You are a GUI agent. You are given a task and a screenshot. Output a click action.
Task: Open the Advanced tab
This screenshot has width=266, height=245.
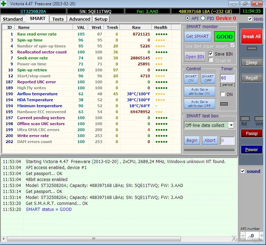click(x=80, y=19)
